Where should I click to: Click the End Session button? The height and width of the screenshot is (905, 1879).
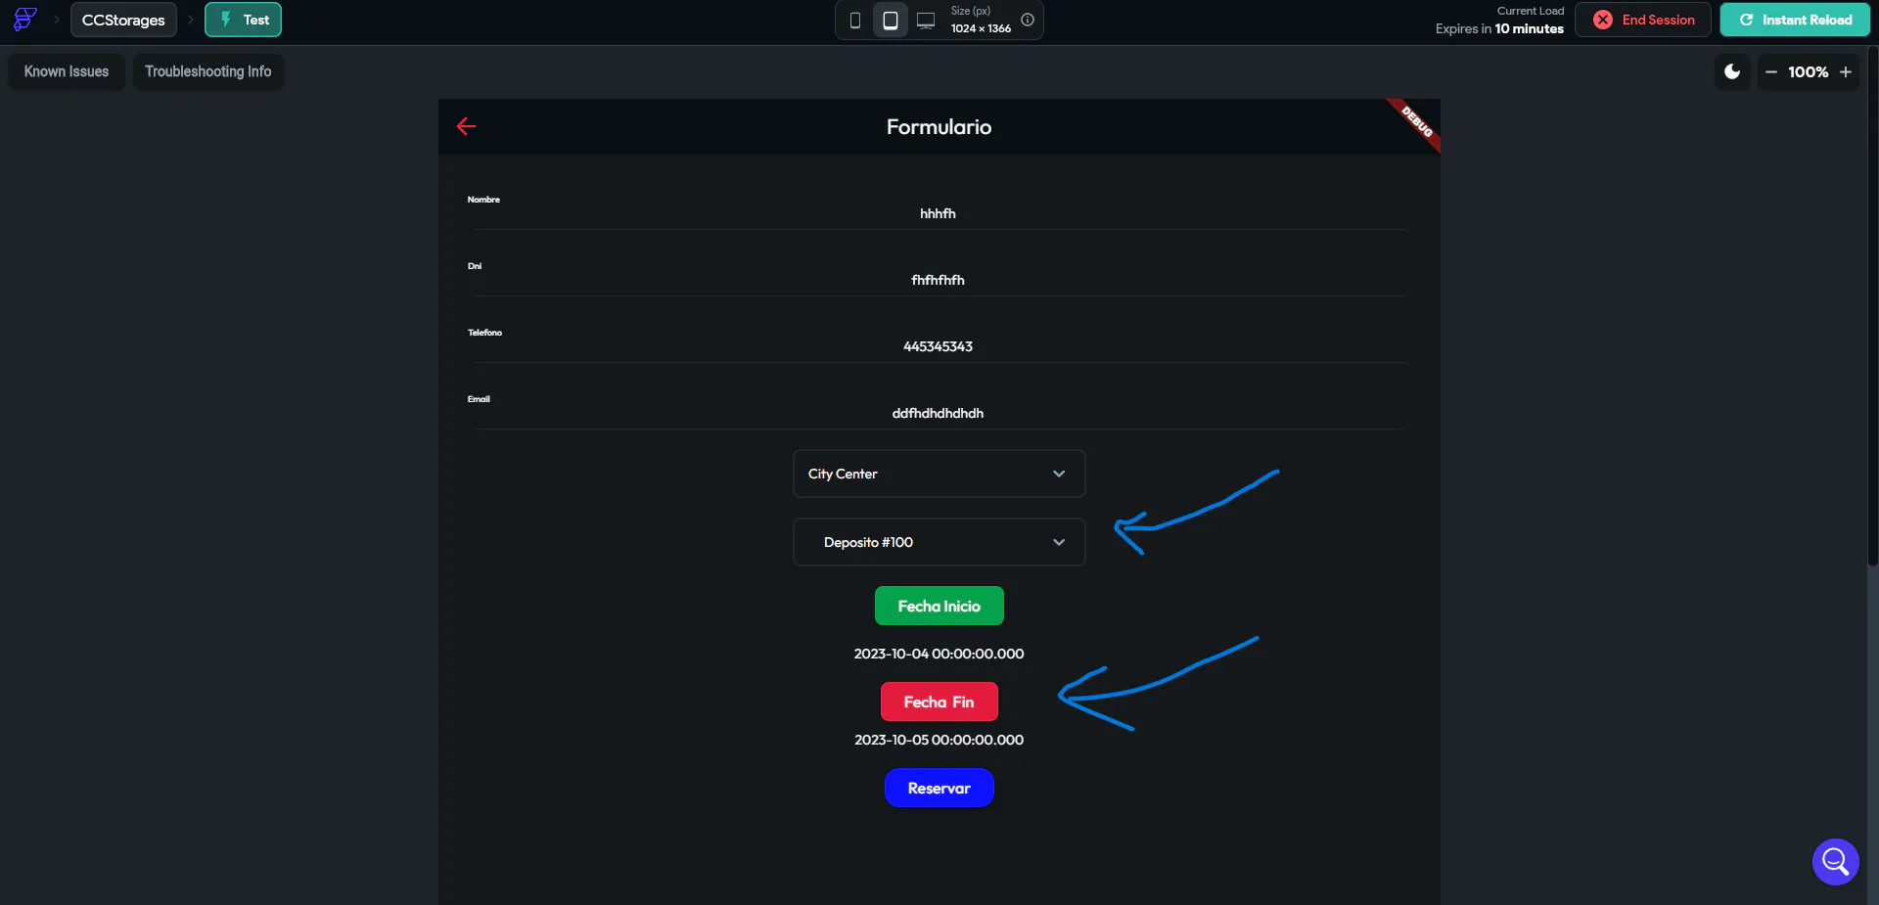coord(1643,20)
